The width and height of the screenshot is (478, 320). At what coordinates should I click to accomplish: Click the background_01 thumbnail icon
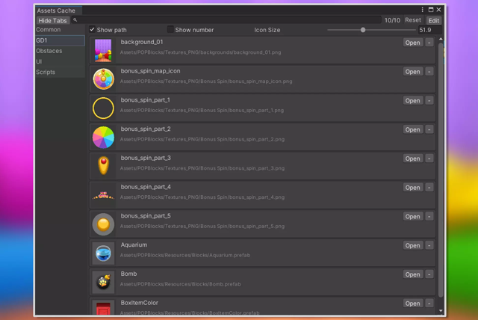coord(103,50)
